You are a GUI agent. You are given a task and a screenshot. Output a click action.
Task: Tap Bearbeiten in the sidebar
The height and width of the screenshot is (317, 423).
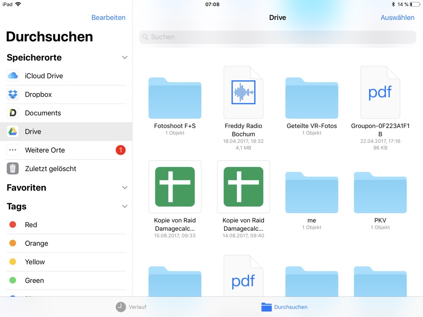pyautogui.click(x=108, y=18)
